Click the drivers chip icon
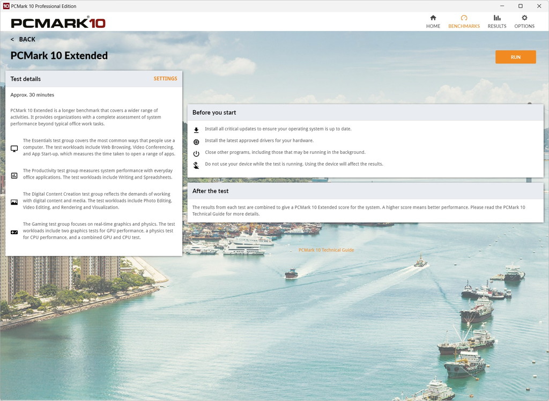 tap(196, 142)
